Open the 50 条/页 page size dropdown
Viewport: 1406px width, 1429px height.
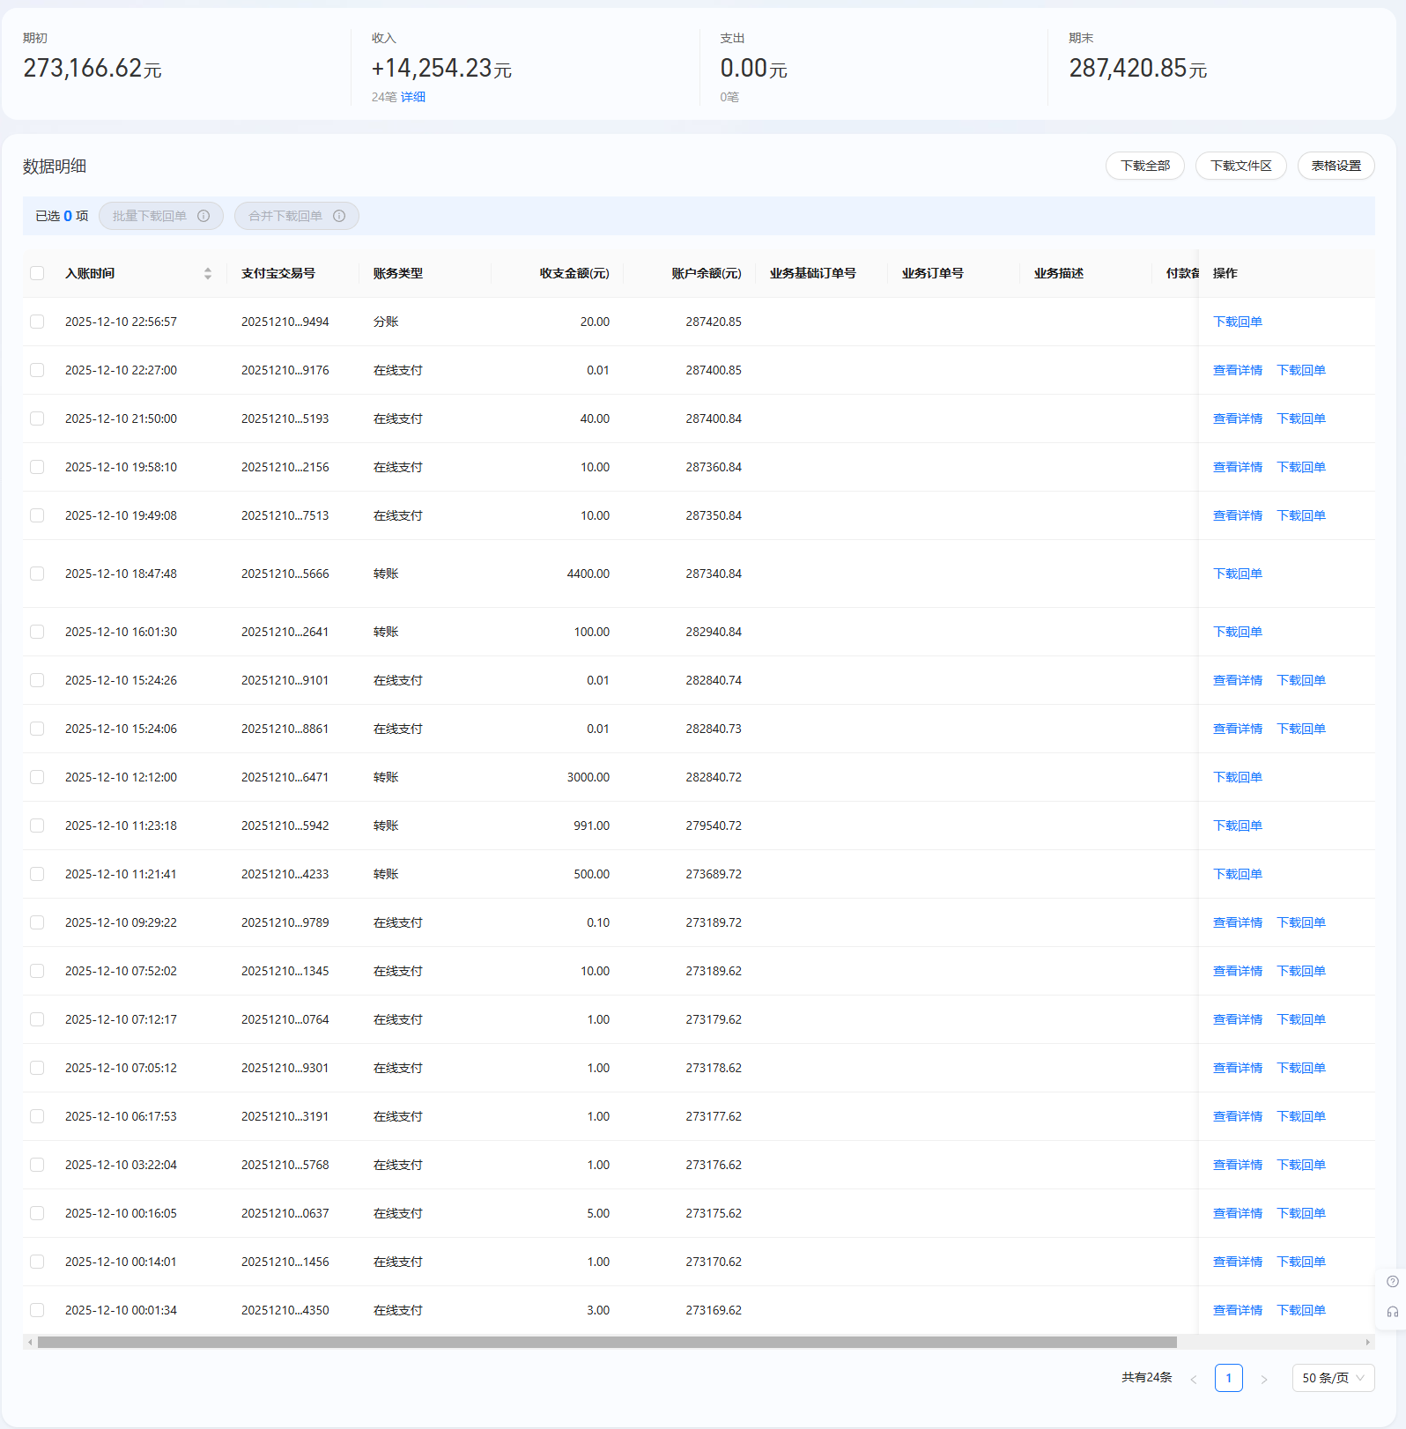[x=1333, y=1378]
